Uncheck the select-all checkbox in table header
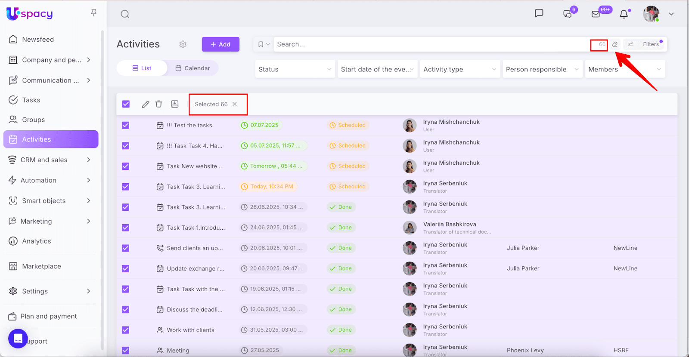This screenshot has height=357, width=689. click(x=126, y=104)
